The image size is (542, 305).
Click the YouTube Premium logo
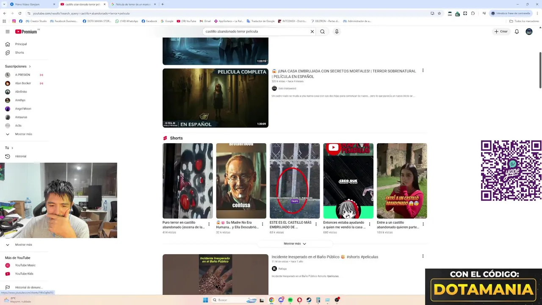pos(26,31)
